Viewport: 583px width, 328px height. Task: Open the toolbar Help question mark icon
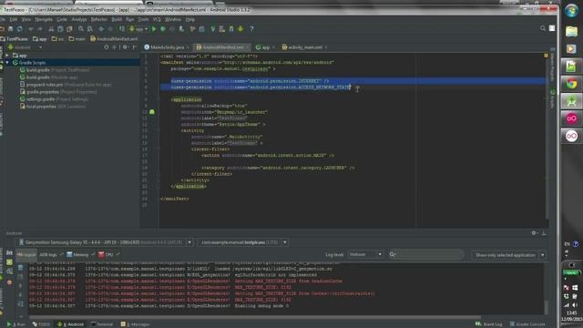tap(251, 28)
